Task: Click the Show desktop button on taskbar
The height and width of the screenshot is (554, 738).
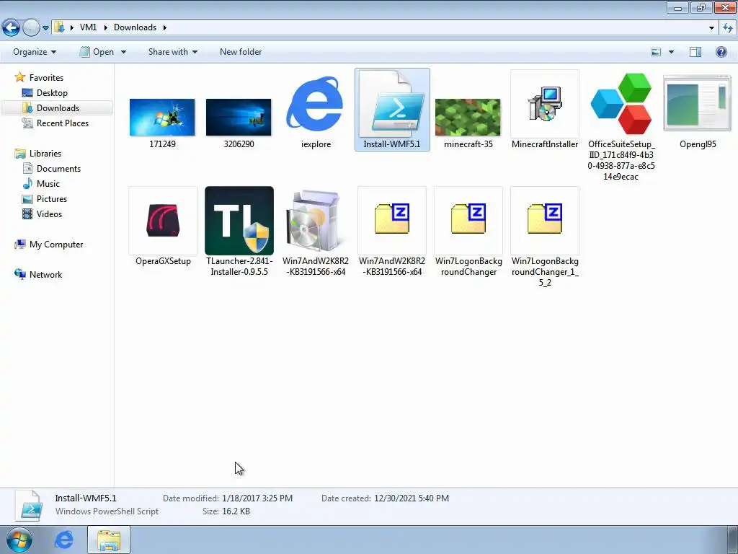Action: (733, 540)
